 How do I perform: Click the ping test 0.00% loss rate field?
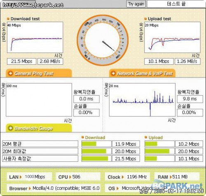(87, 113)
